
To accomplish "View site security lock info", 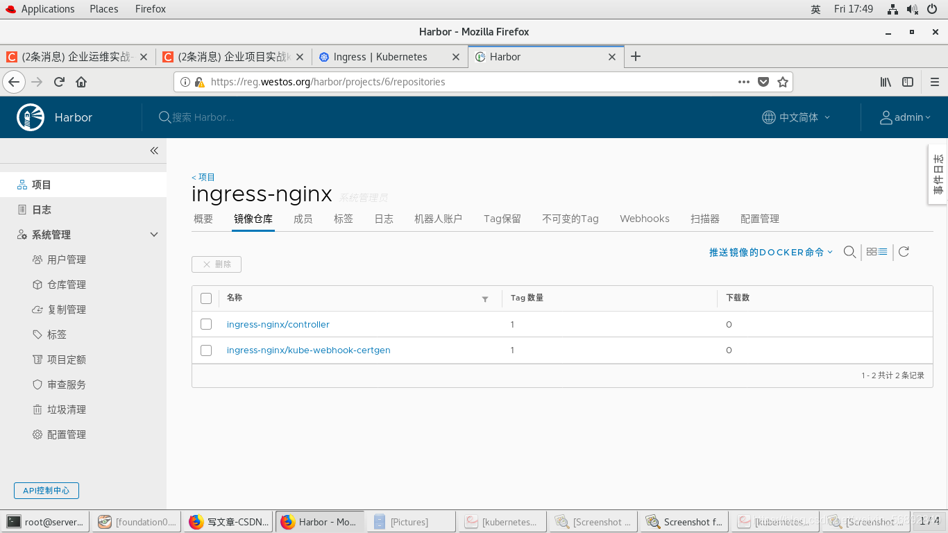I will point(199,82).
